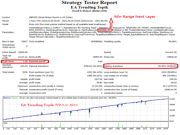Click the Average profit trade value 20.83
180x135 pixels.
coord(99,83)
